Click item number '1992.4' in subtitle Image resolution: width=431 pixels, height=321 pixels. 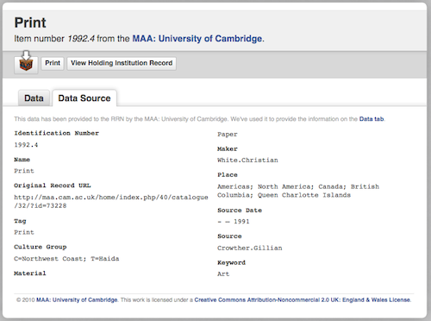(81, 39)
